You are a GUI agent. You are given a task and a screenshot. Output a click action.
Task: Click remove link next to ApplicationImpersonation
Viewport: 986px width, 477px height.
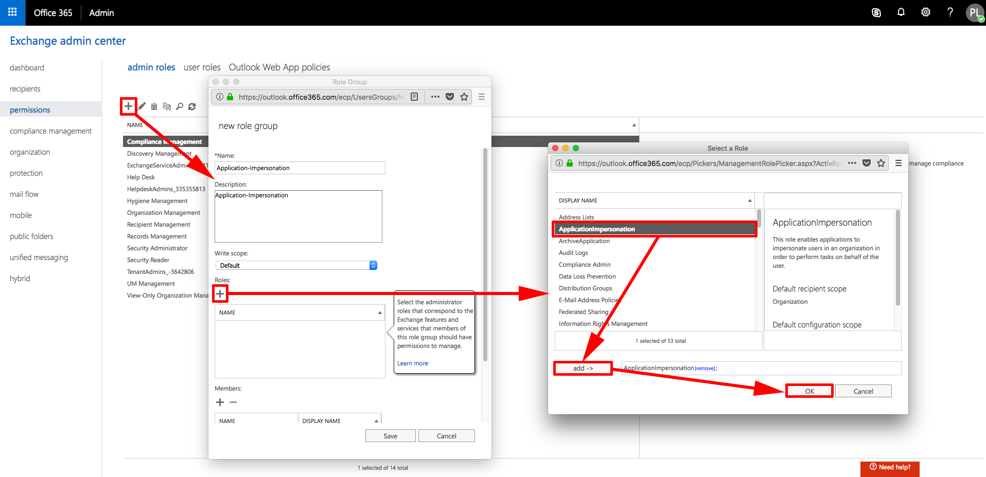click(x=705, y=369)
